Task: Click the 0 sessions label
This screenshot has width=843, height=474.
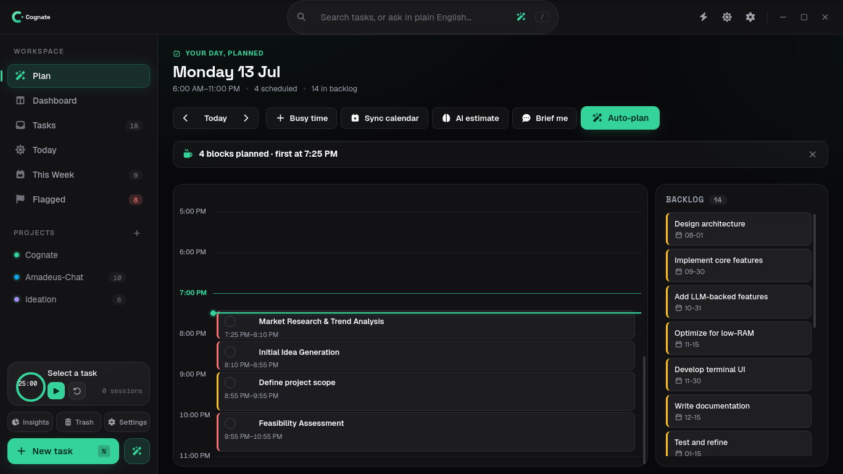Action: [x=122, y=391]
